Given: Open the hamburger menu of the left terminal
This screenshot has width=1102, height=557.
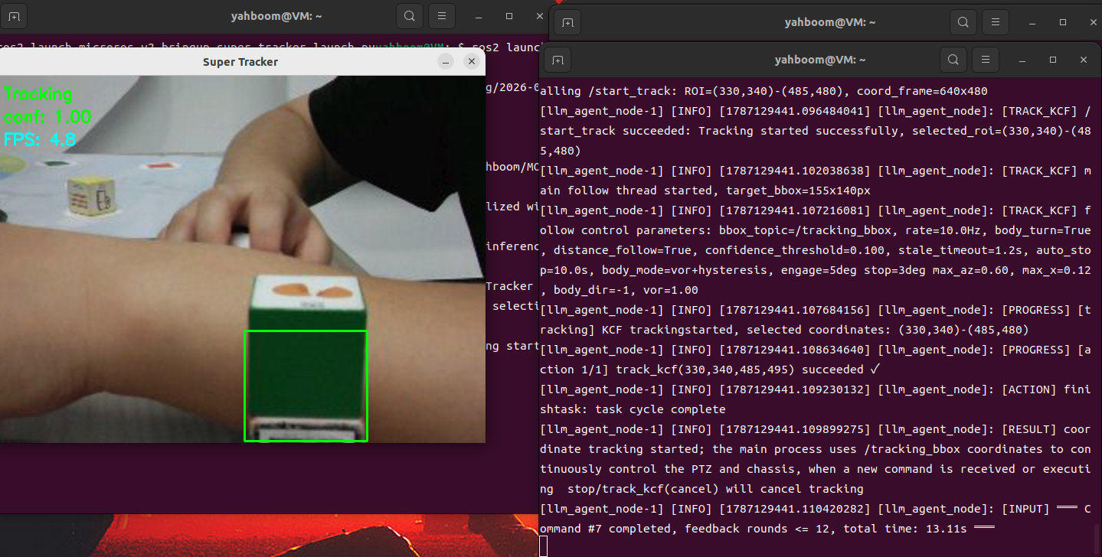Looking at the screenshot, I should coord(440,15).
